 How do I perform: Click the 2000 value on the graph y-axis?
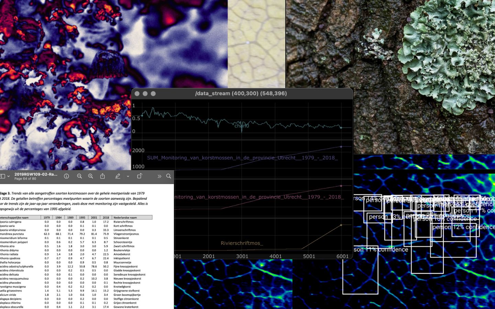(x=138, y=150)
